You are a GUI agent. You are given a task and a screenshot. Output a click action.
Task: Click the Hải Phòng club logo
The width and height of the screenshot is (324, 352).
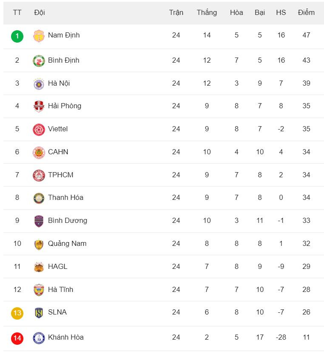coord(39,107)
